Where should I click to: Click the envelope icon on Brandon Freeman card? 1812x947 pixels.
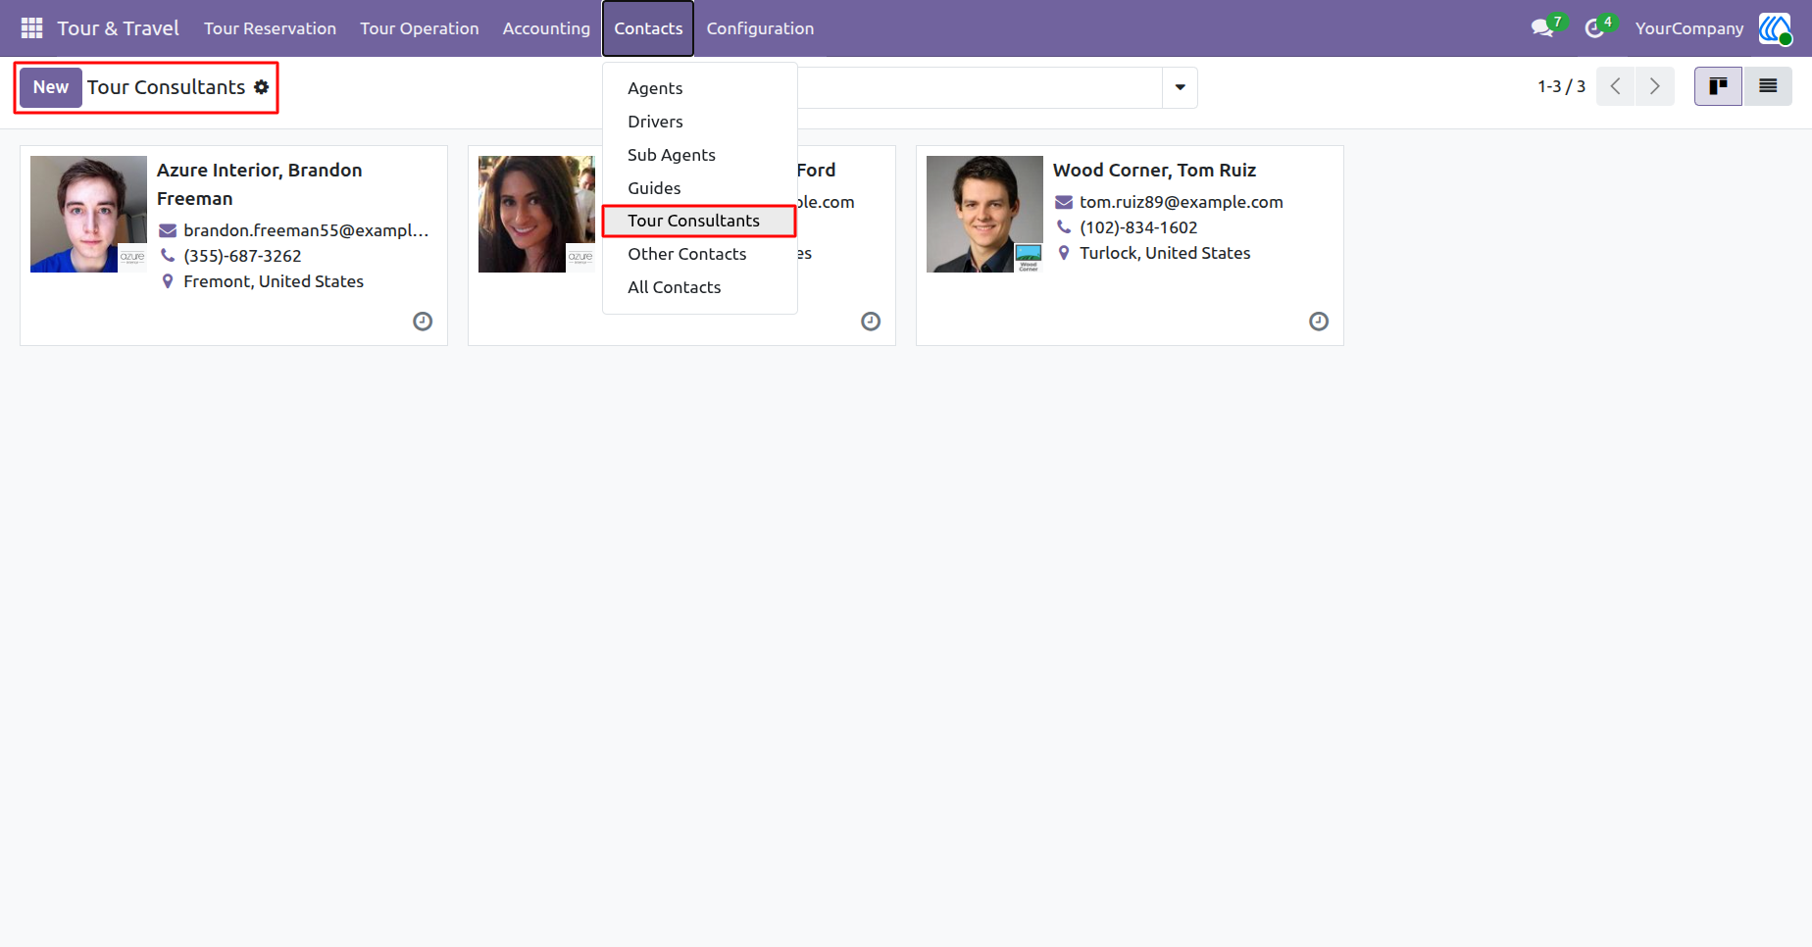[x=168, y=230]
